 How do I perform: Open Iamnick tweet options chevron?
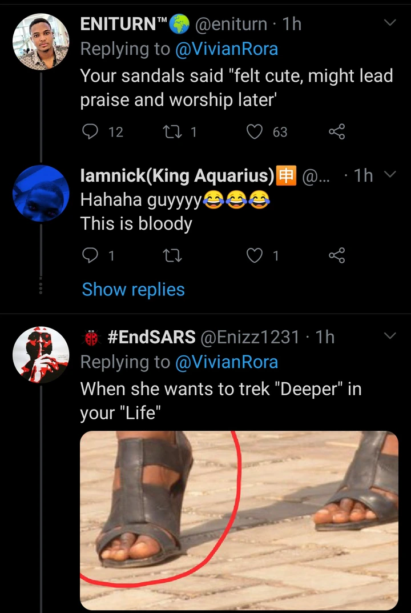point(389,175)
